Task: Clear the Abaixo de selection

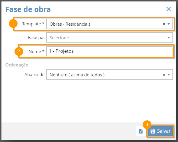Action: point(164,75)
